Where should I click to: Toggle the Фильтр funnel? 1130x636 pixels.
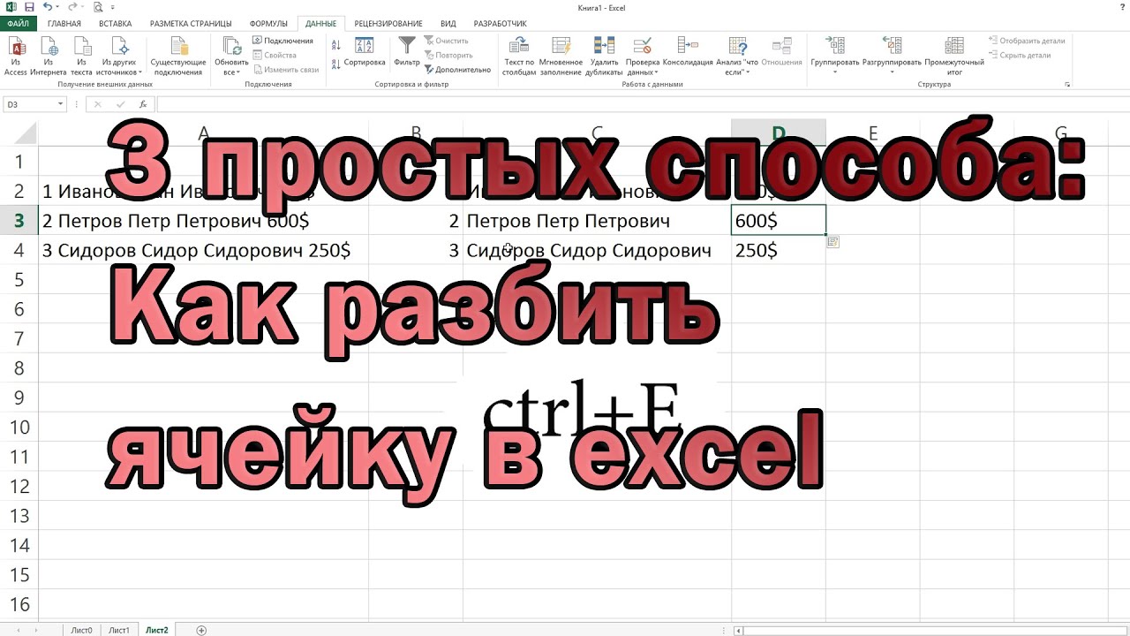click(407, 52)
